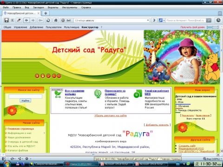Click the baby stroller ad icon
The width and height of the screenshot is (223, 167).
(x=58, y=95)
